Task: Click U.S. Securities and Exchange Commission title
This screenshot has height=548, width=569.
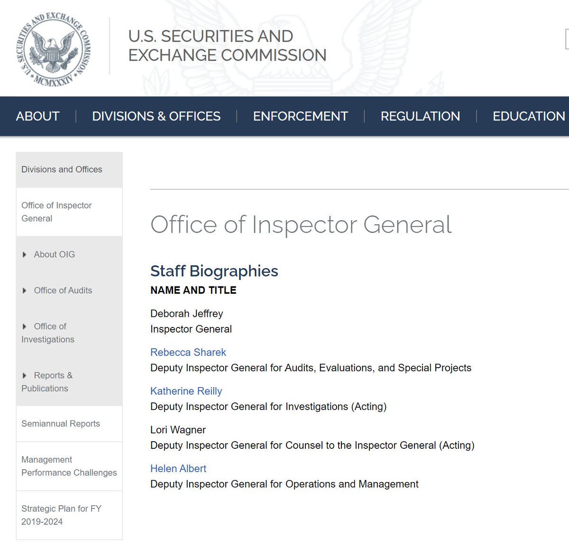Action: (227, 46)
